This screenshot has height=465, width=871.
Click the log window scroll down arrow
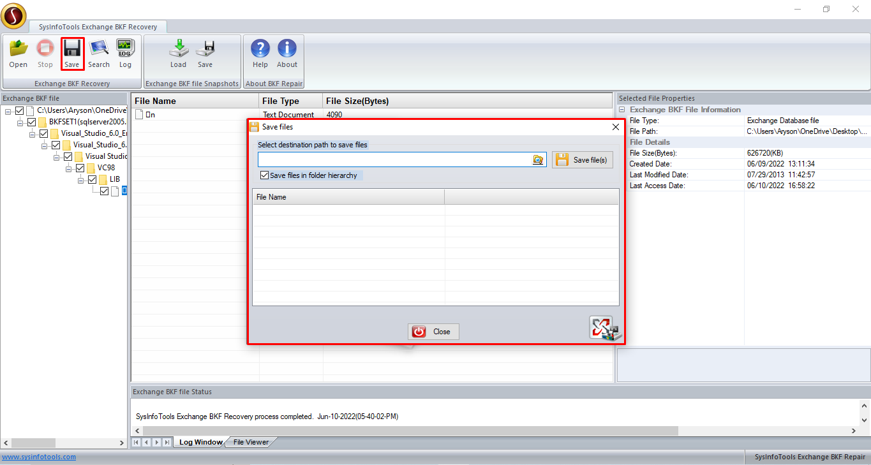coord(865,420)
